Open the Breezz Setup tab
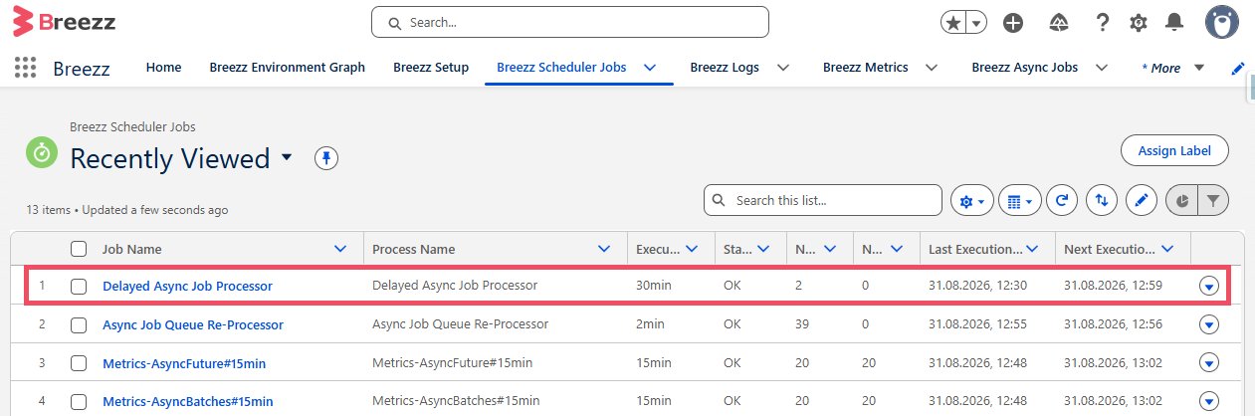Screen dimensions: 1255x416 tap(431, 68)
